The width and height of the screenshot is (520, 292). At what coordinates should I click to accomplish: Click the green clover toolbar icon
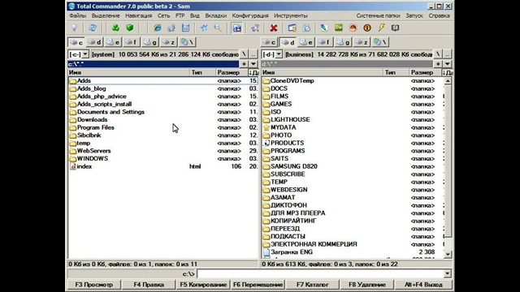(115, 28)
